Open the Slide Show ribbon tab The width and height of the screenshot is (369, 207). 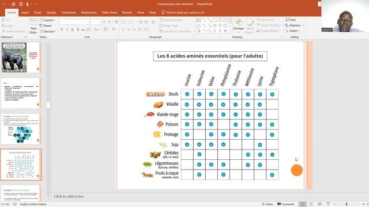coord(110,13)
